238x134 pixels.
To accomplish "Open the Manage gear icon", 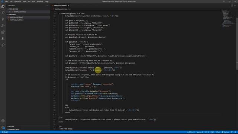I will (3, 127).
